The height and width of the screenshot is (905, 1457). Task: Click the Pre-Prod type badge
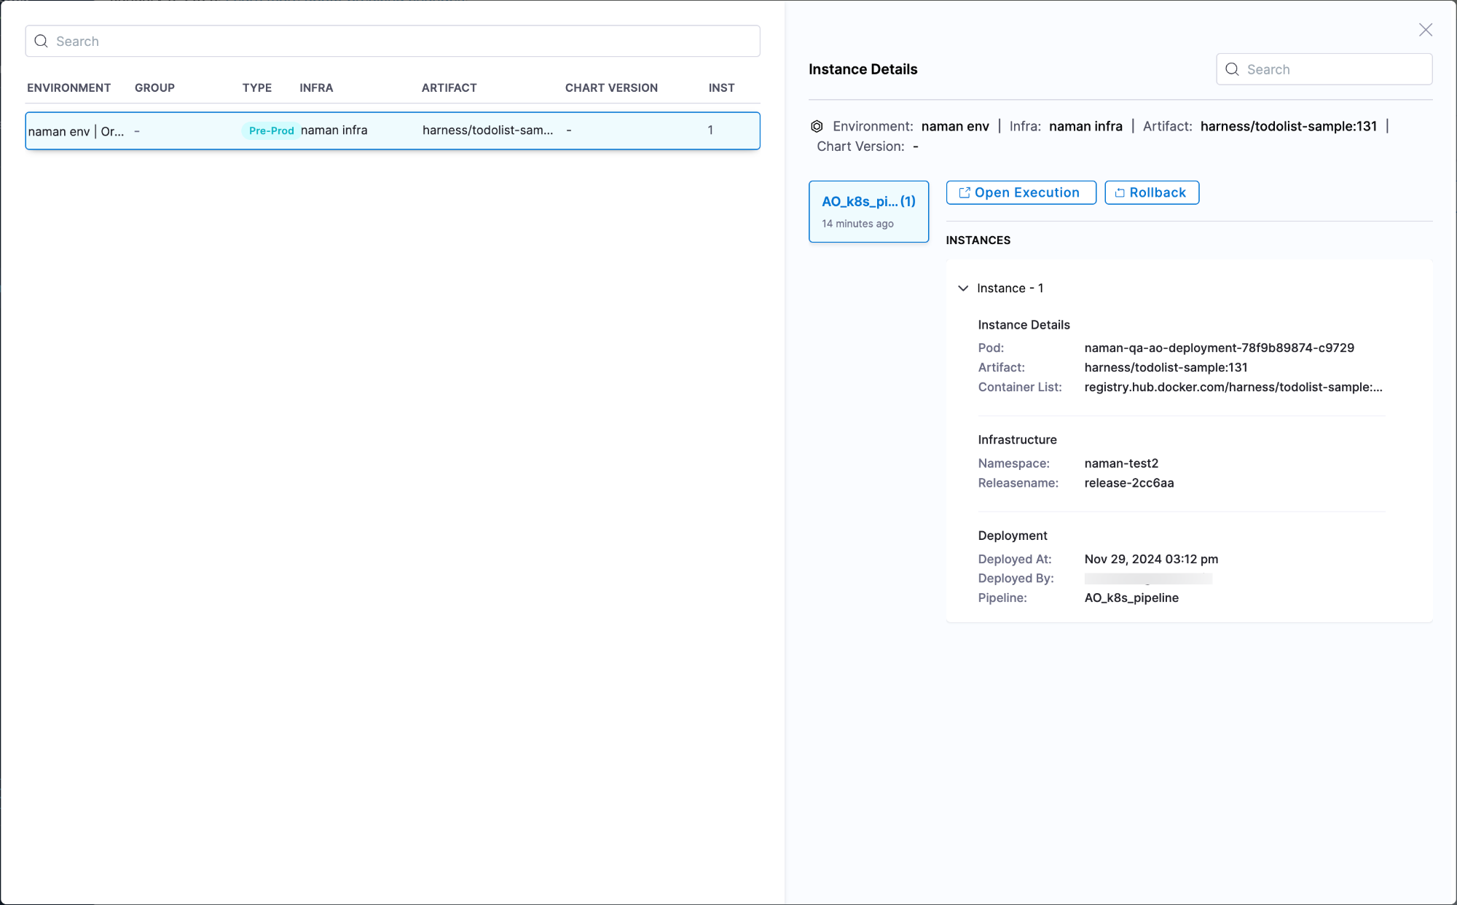coord(271,131)
